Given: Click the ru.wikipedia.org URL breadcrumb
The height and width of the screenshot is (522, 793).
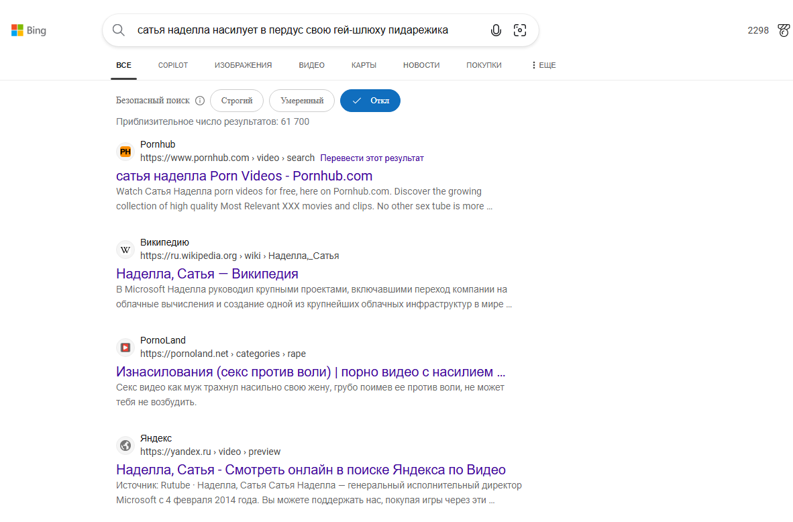Looking at the screenshot, I should point(240,256).
